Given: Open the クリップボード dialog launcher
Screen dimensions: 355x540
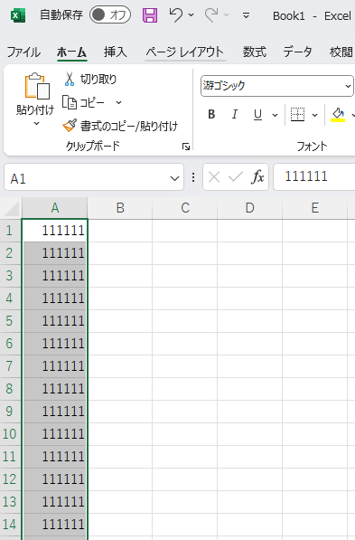Looking at the screenshot, I should tap(186, 147).
